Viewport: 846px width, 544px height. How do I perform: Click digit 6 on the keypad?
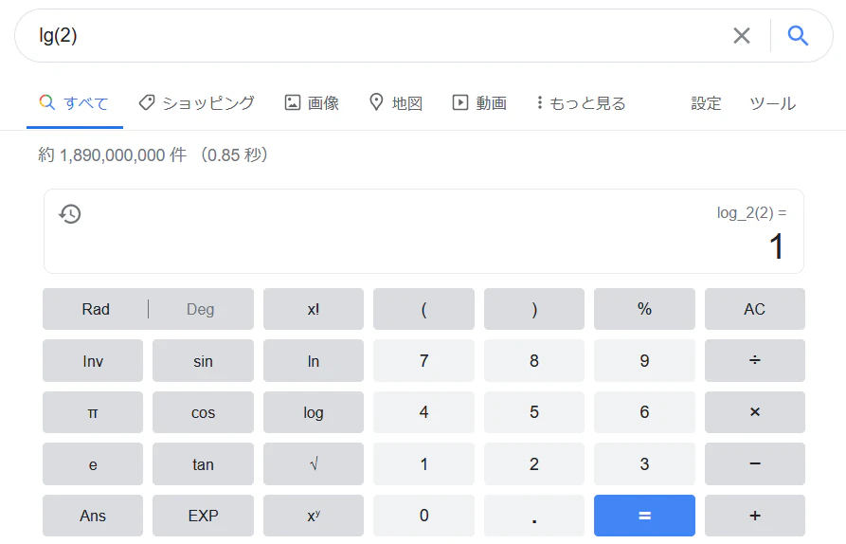(644, 412)
